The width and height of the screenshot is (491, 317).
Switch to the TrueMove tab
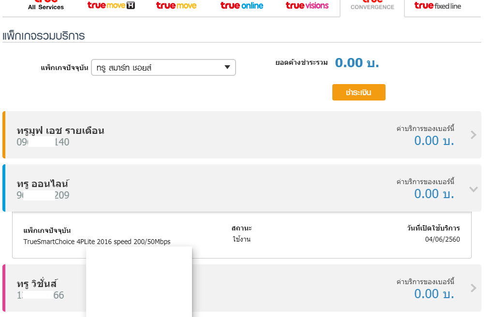click(x=176, y=5)
